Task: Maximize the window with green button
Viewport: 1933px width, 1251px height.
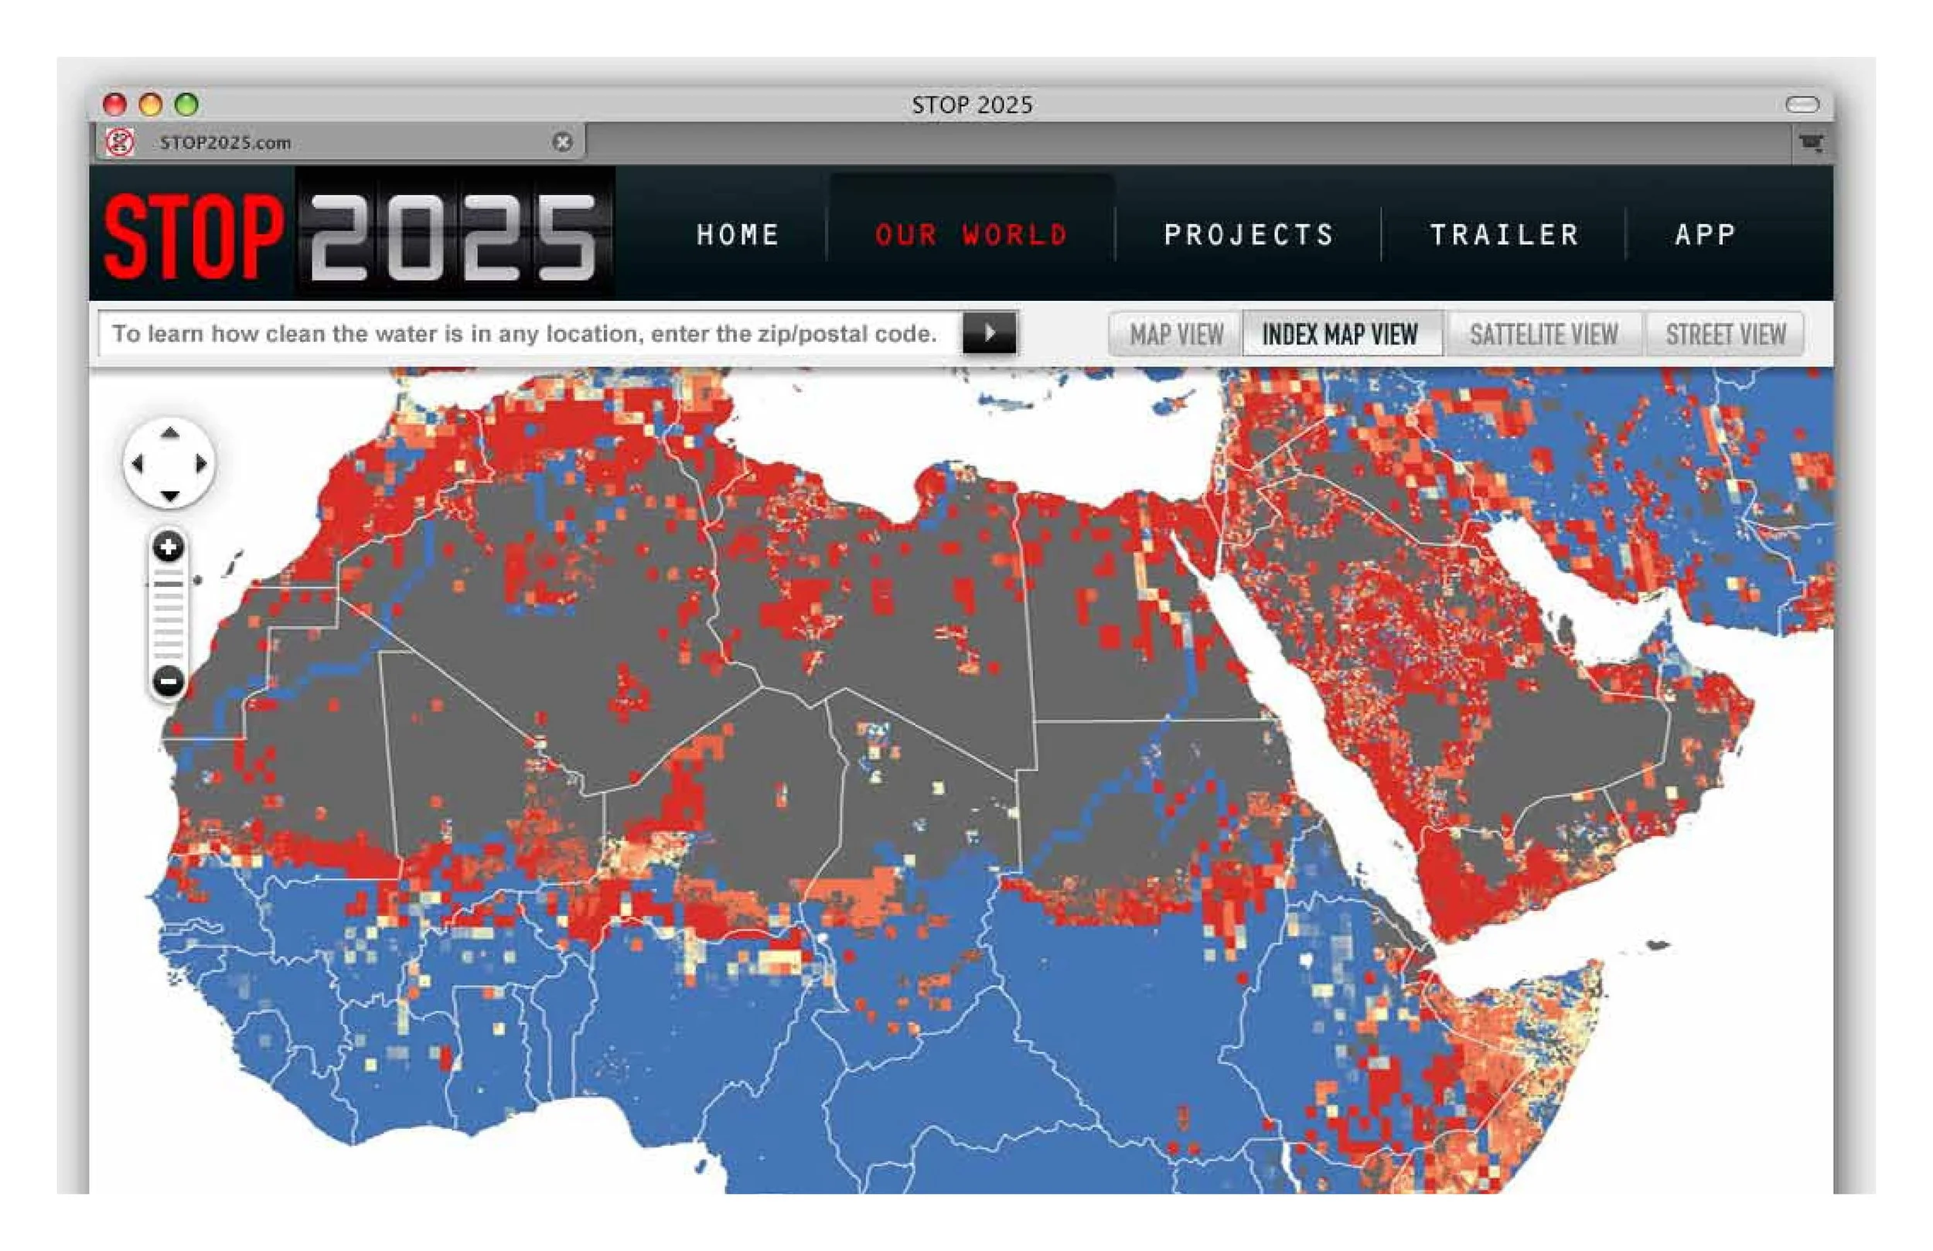Action: point(187,104)
